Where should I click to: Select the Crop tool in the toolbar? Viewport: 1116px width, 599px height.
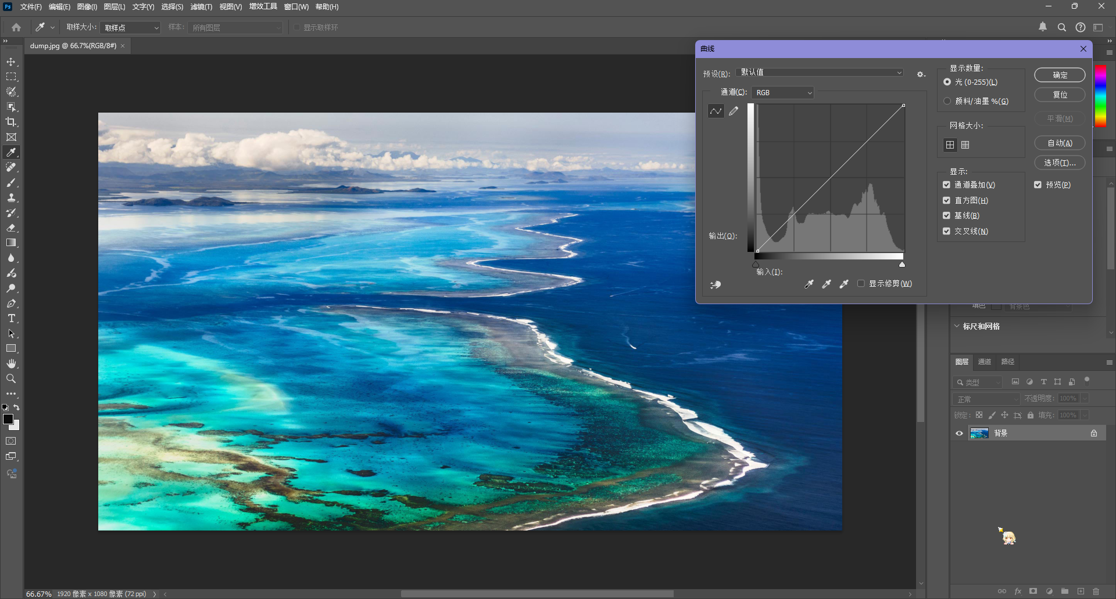(11, 122)
